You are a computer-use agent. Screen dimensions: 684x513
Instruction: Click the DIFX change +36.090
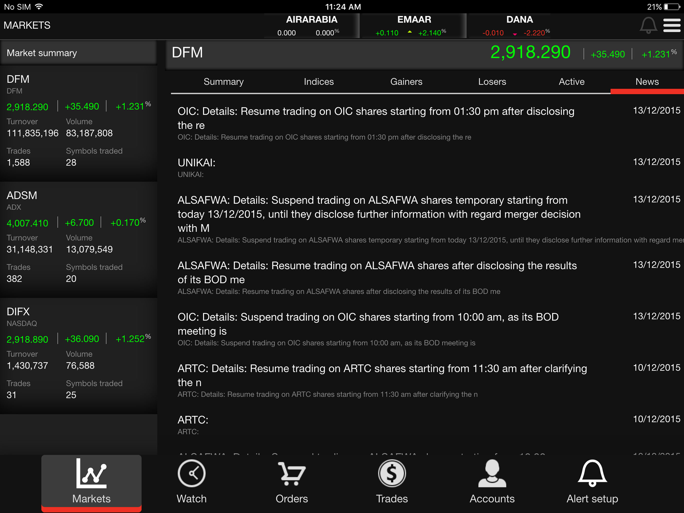pos(82,339)
